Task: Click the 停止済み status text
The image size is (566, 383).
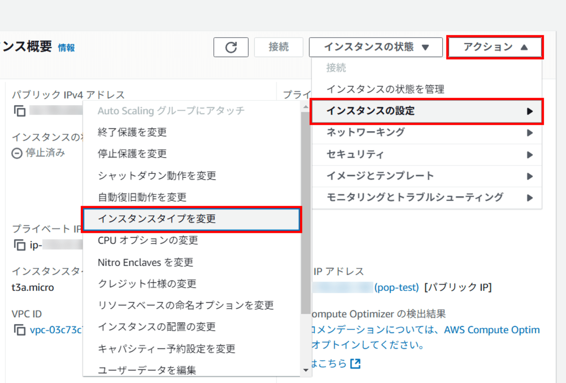Action: click(x=46, y=153)
